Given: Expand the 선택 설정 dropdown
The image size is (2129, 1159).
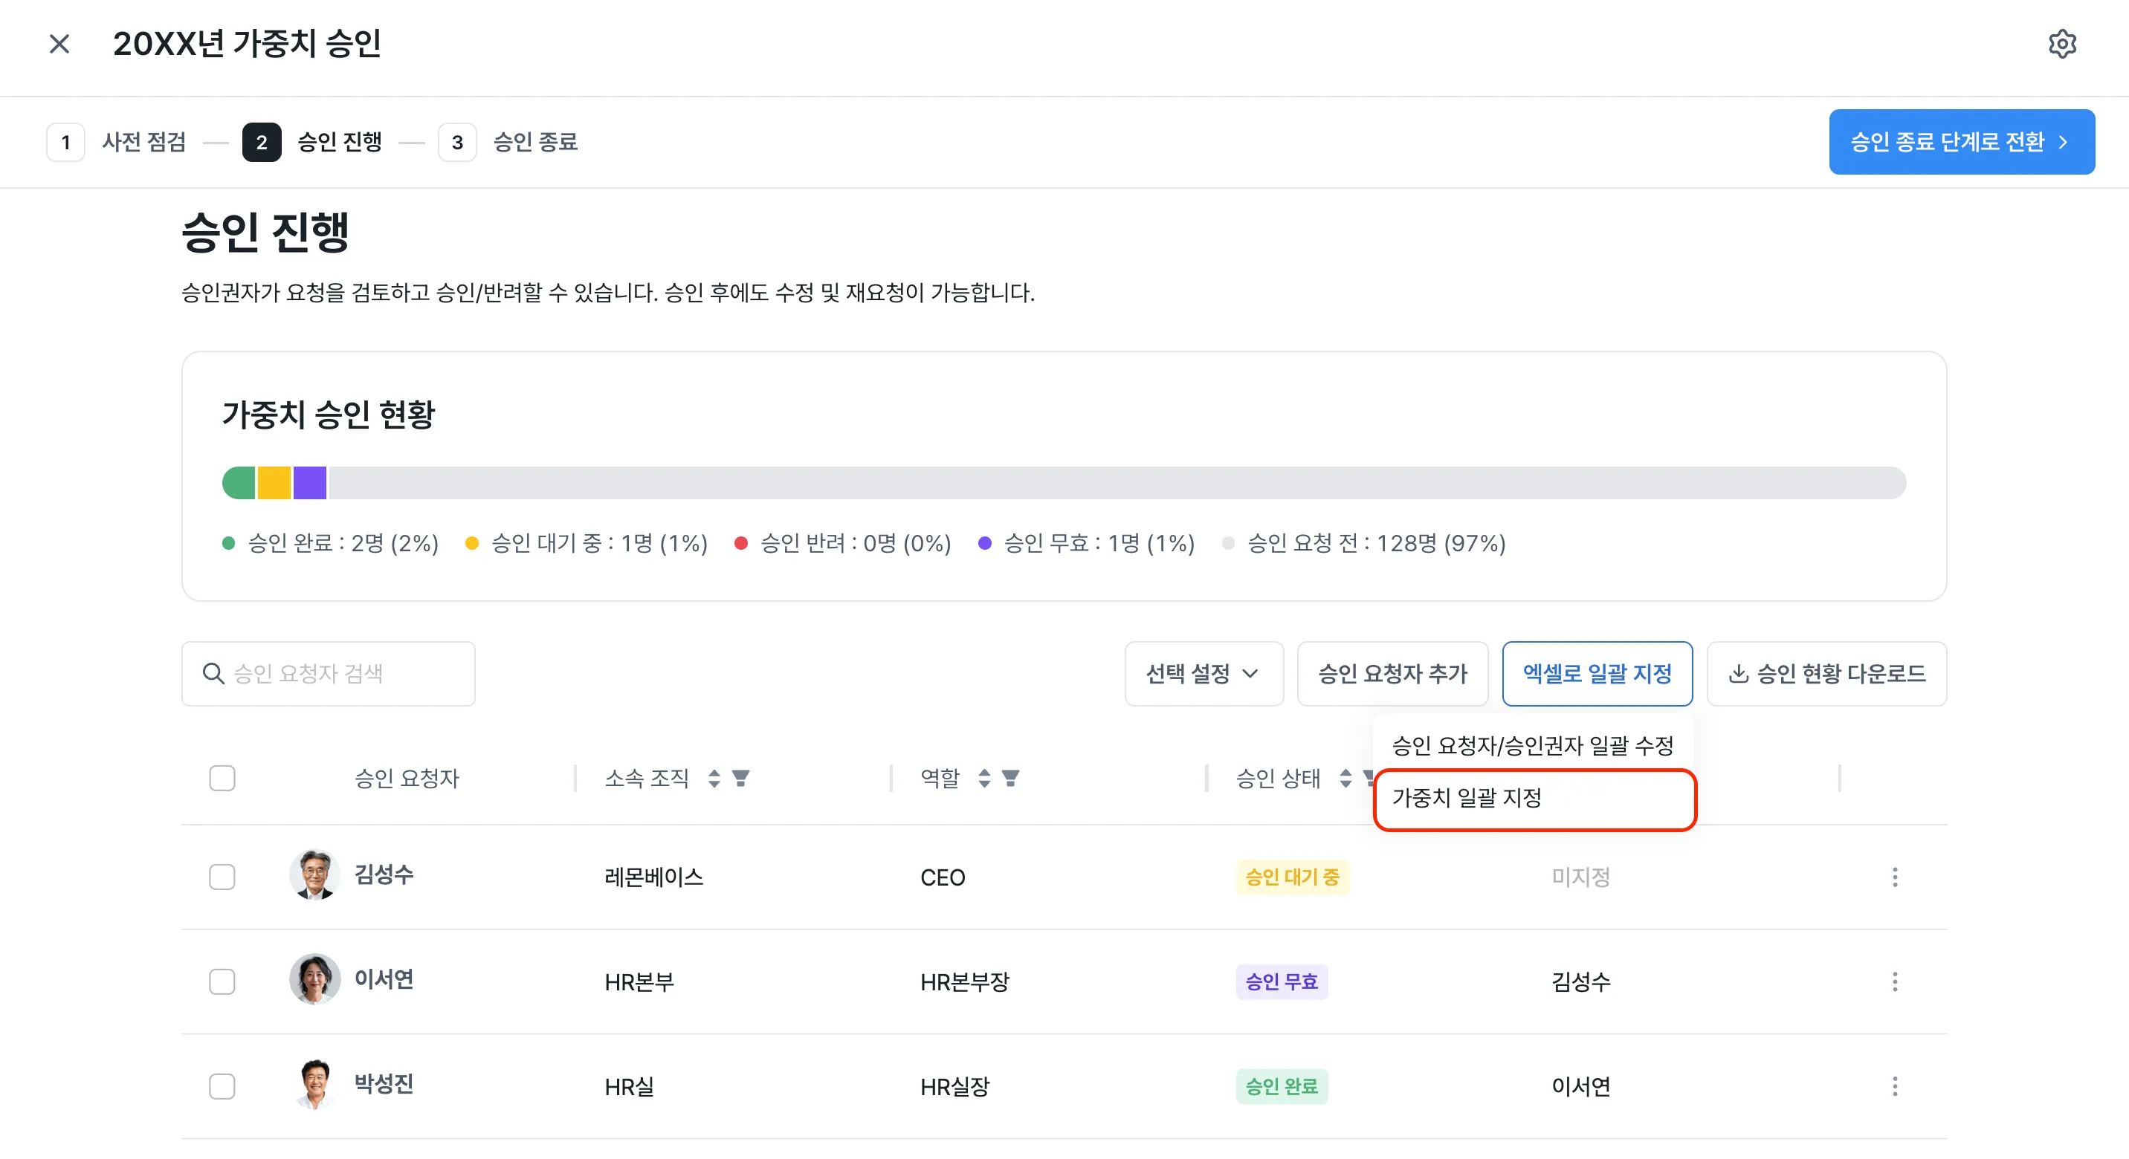Looking at the screenshot, I should pos(1204,674).
